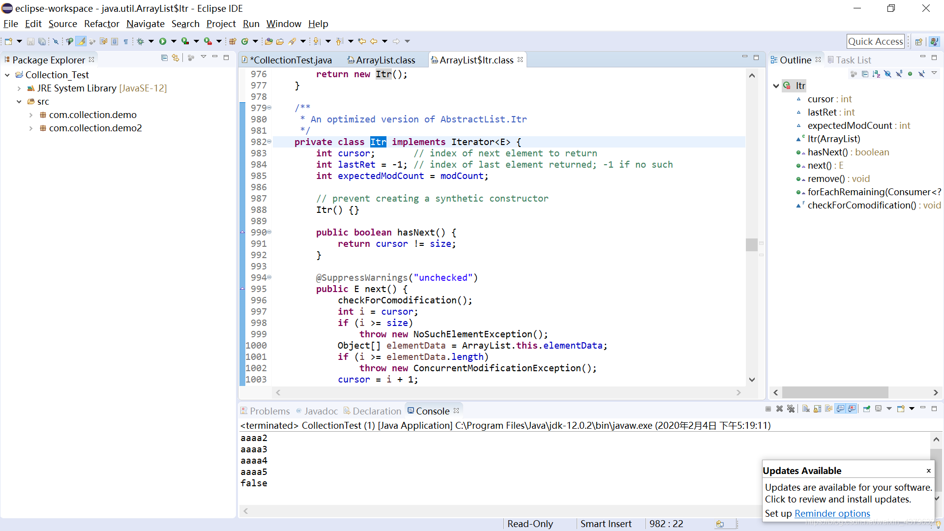Collapse the Itr class in Outline
The height and width of the screenshot is (531, 944).
776,86
